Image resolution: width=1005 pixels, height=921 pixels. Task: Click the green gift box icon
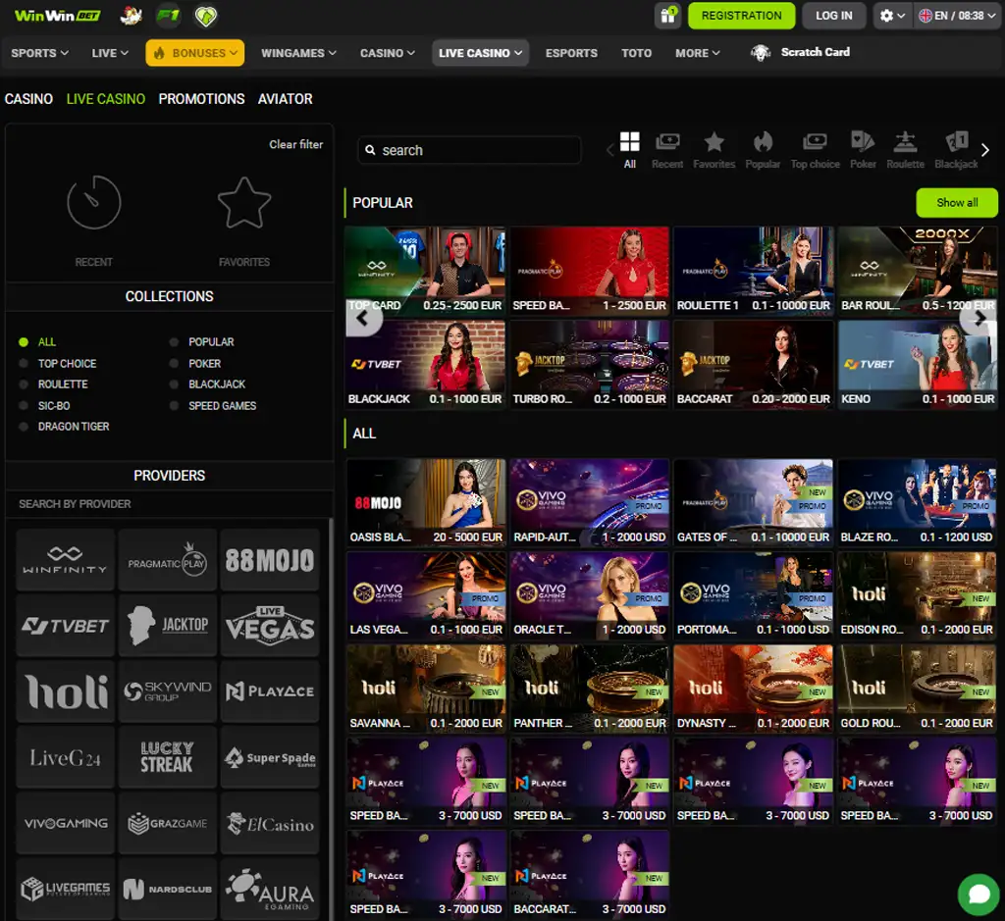(x=668, y=16)
